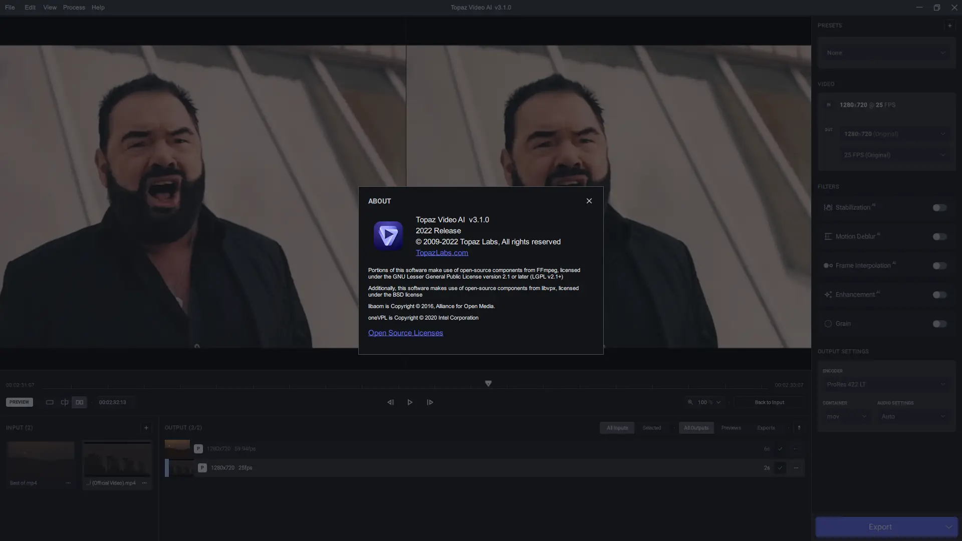Expand the ProRes 422 LT encoder dropdown
Viewport: 962px width, 541px height.
coord(885,384)
